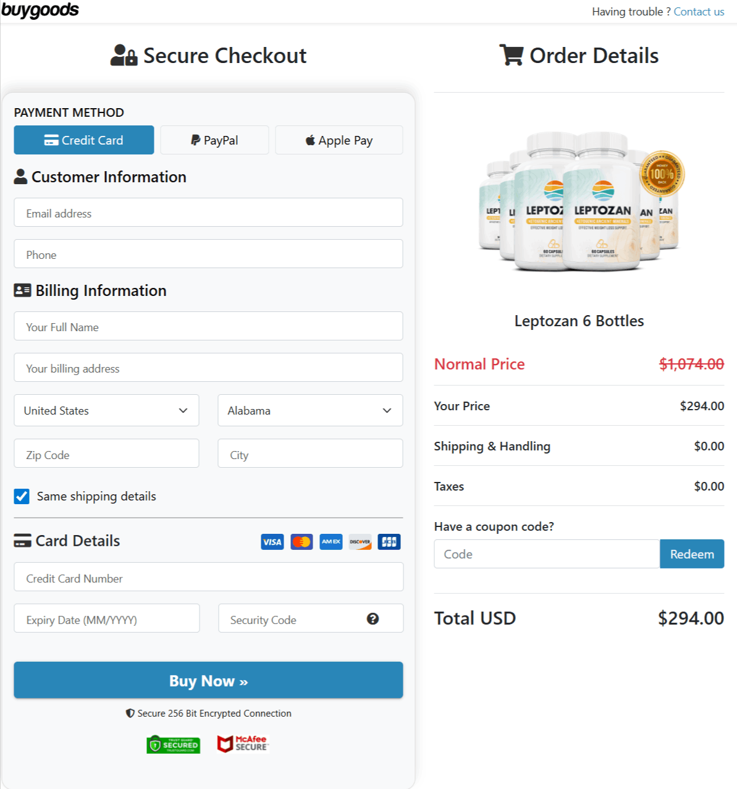Open the security code help icon
Screen dimensions: 737x789
tap(373, 618)
